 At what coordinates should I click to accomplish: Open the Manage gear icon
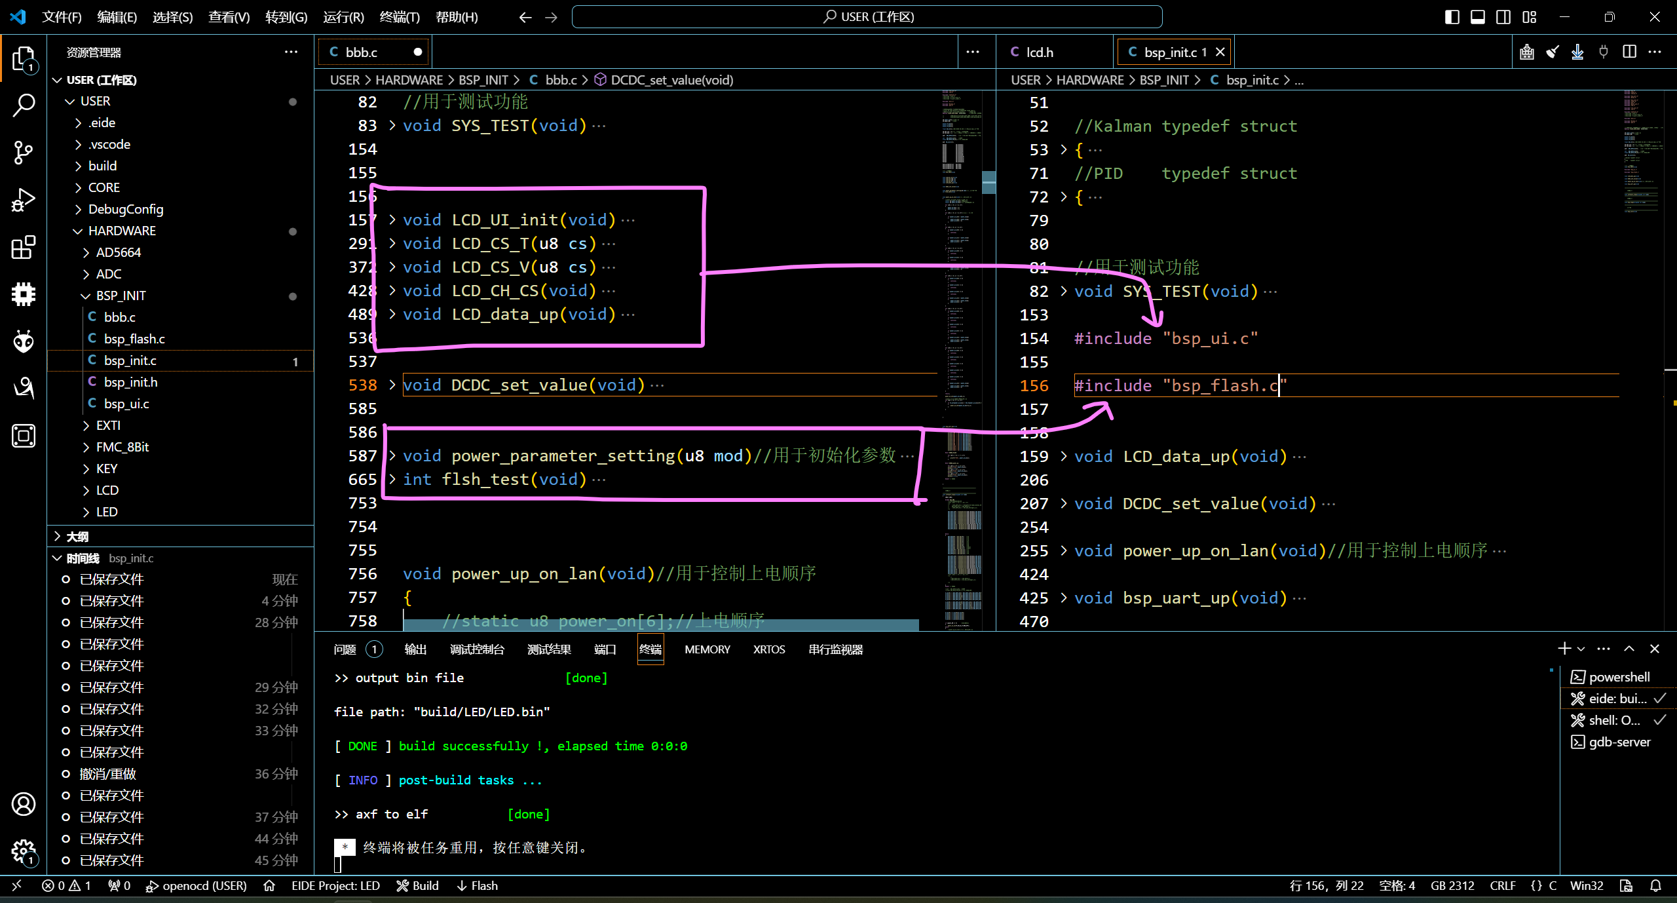point(24,852)
